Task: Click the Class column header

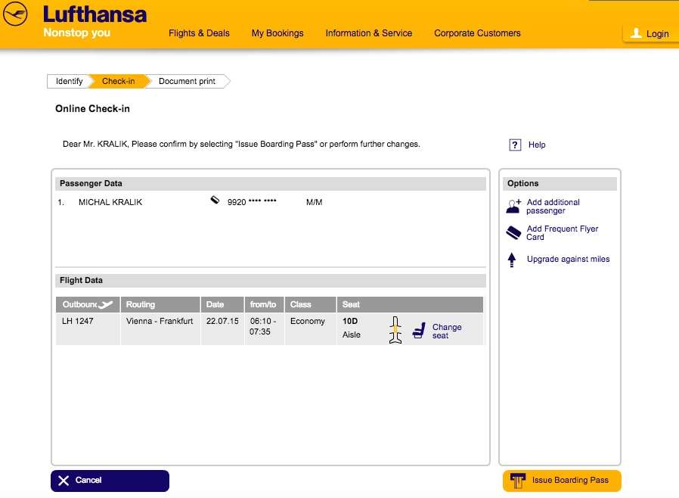Action: click(x=310, y=305)
